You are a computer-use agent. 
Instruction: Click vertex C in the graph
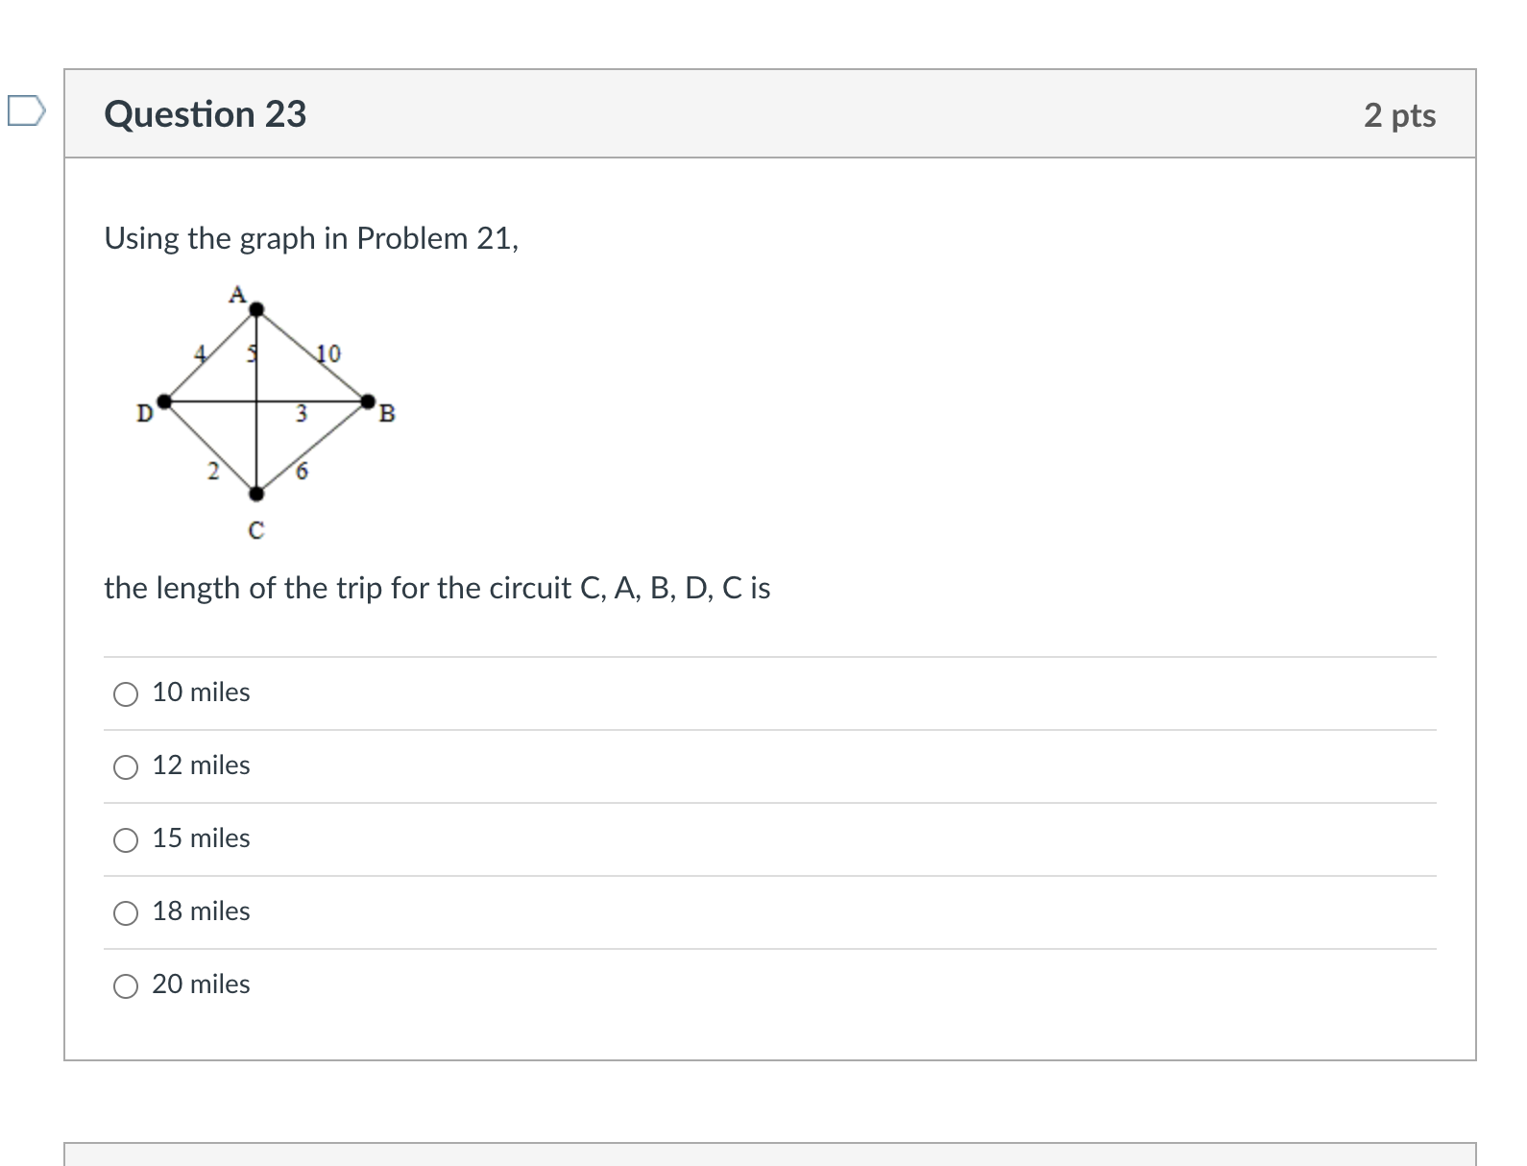(x=254, y=495)
